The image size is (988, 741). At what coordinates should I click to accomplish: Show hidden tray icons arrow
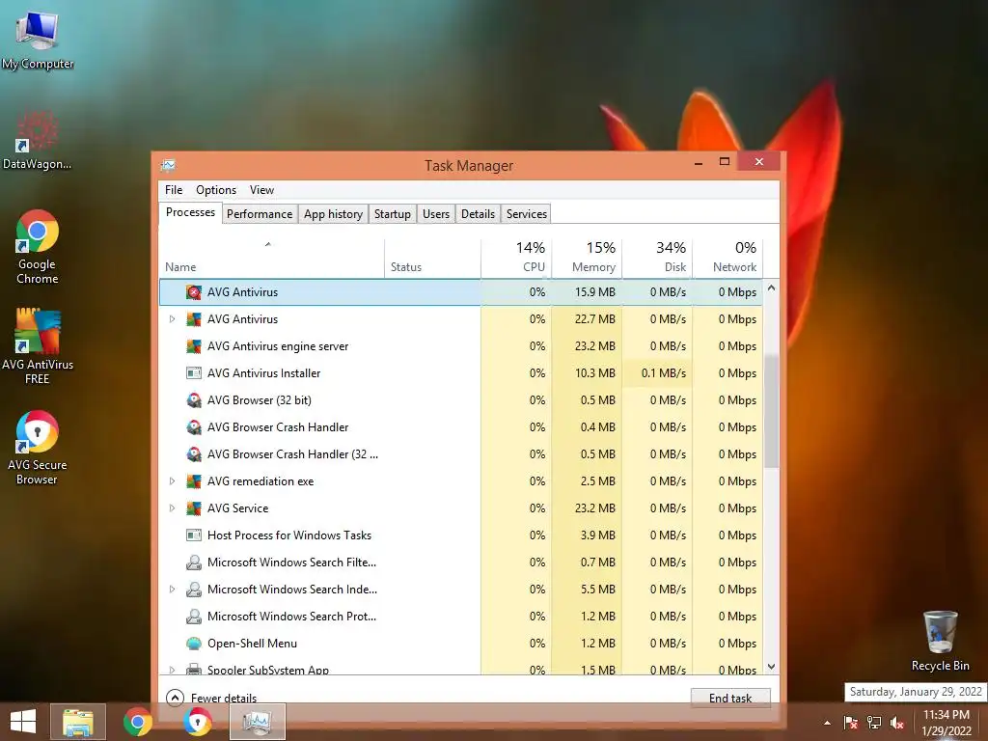(827, 723)
